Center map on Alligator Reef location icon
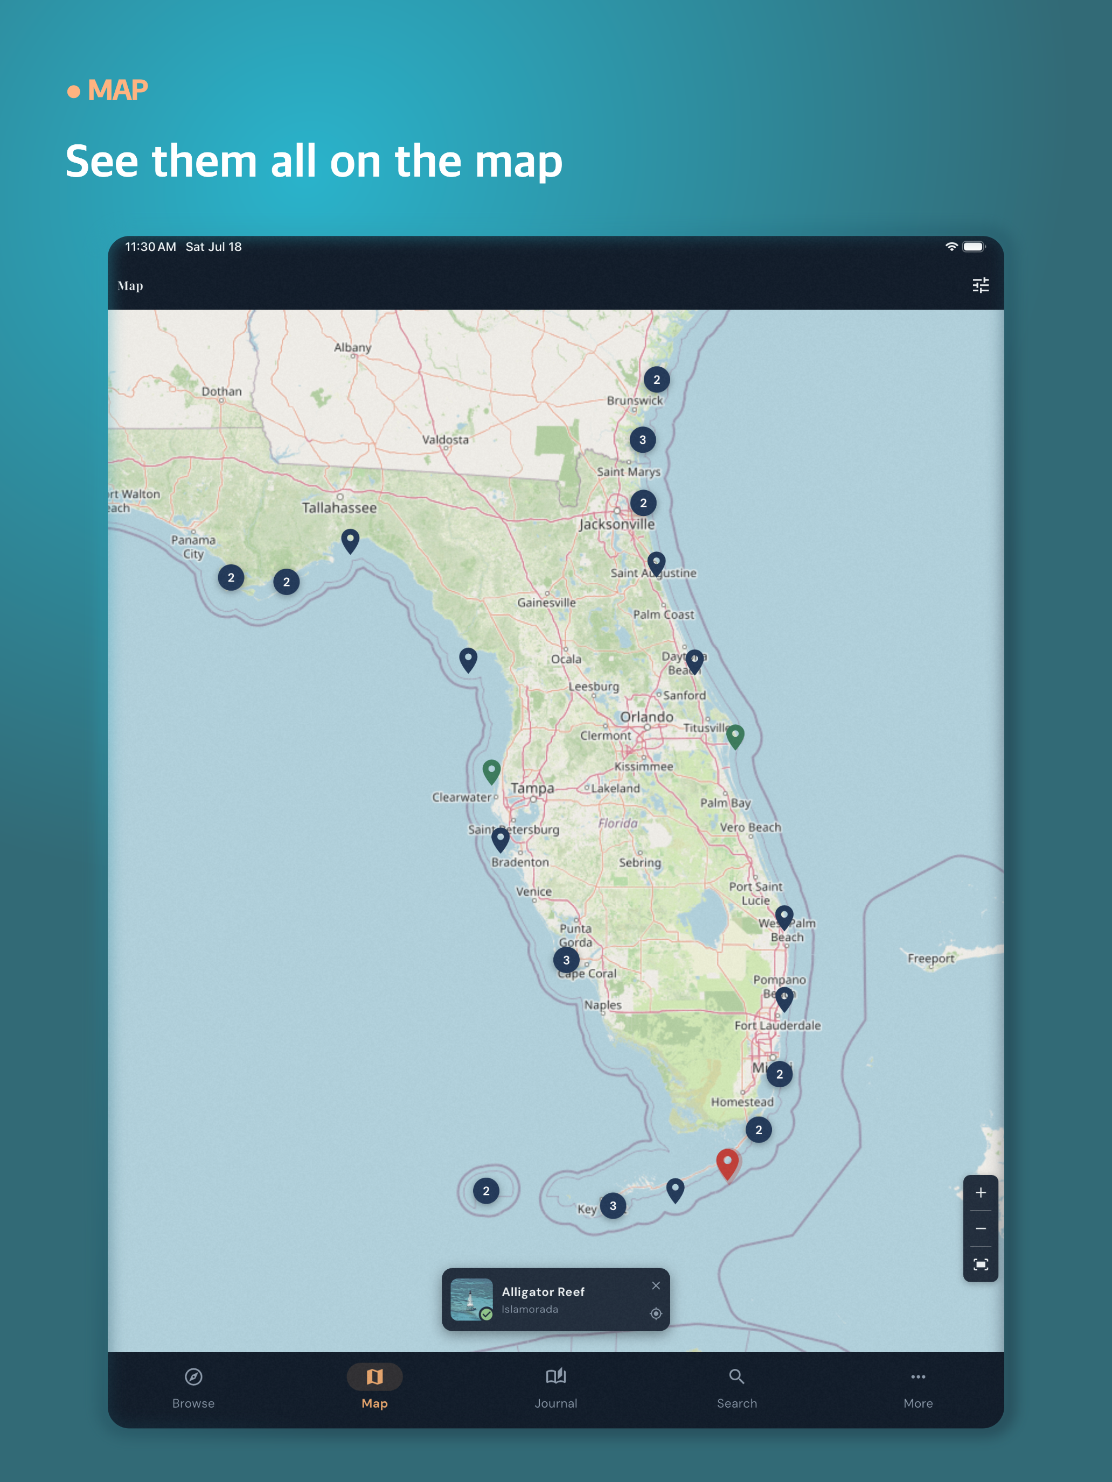 coord(656,1313)
